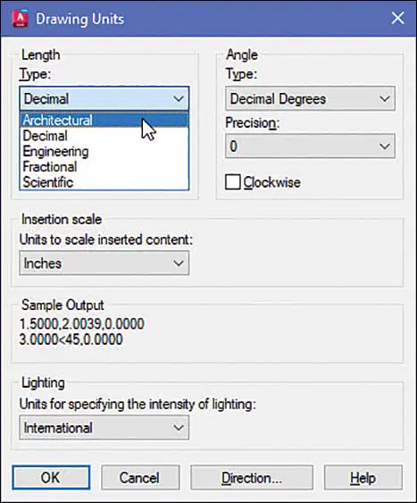The image size is (417, 503).
Task: Open the International lighting units dropdown
Action: coord(104,428)
